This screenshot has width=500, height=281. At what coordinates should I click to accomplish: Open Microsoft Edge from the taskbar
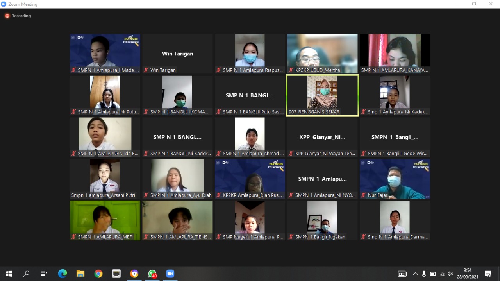tap(62, 274)
